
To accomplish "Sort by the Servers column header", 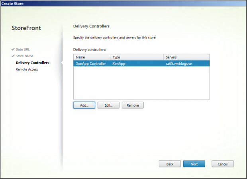I will coord(186,57).
